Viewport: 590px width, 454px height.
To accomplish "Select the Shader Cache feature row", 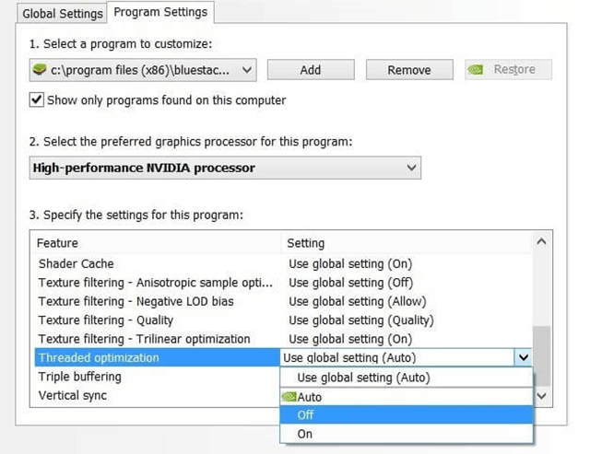I will click(x=77, y=263).
